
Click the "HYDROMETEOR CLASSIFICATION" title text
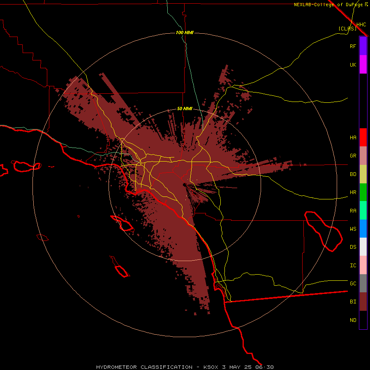tap(144, 367)
